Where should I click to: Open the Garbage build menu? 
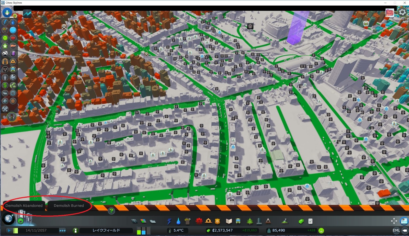187,221
